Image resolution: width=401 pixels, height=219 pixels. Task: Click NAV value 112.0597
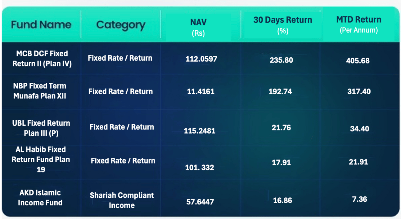[201, 59]
